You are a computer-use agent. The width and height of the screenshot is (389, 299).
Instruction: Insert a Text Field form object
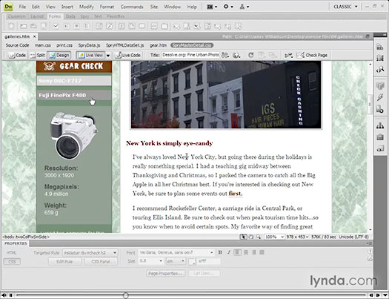(24, 26)
